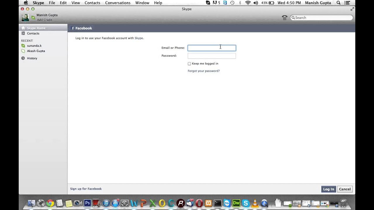
Task: Open the Wi-Fi menu bar icon
Action: tap(248, 3)
